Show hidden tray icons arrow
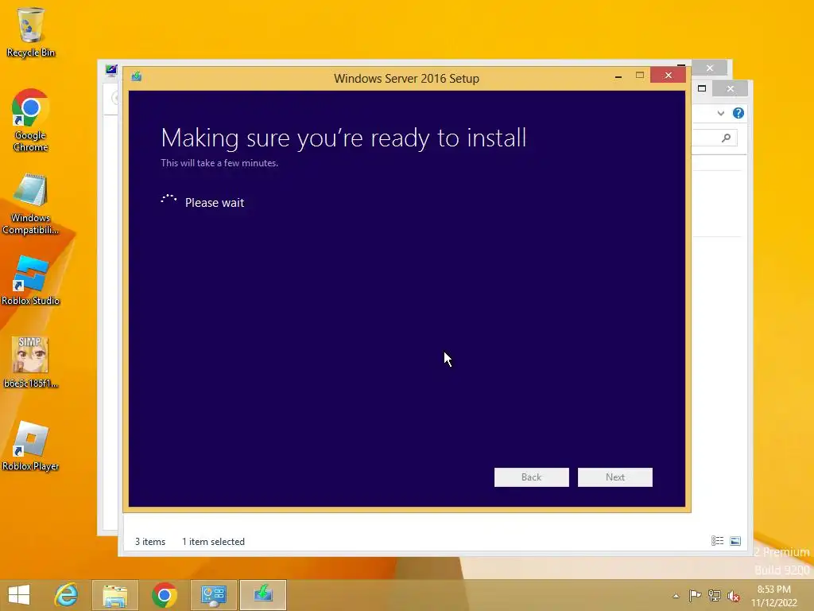814x611 pixels. click(676, 596)
